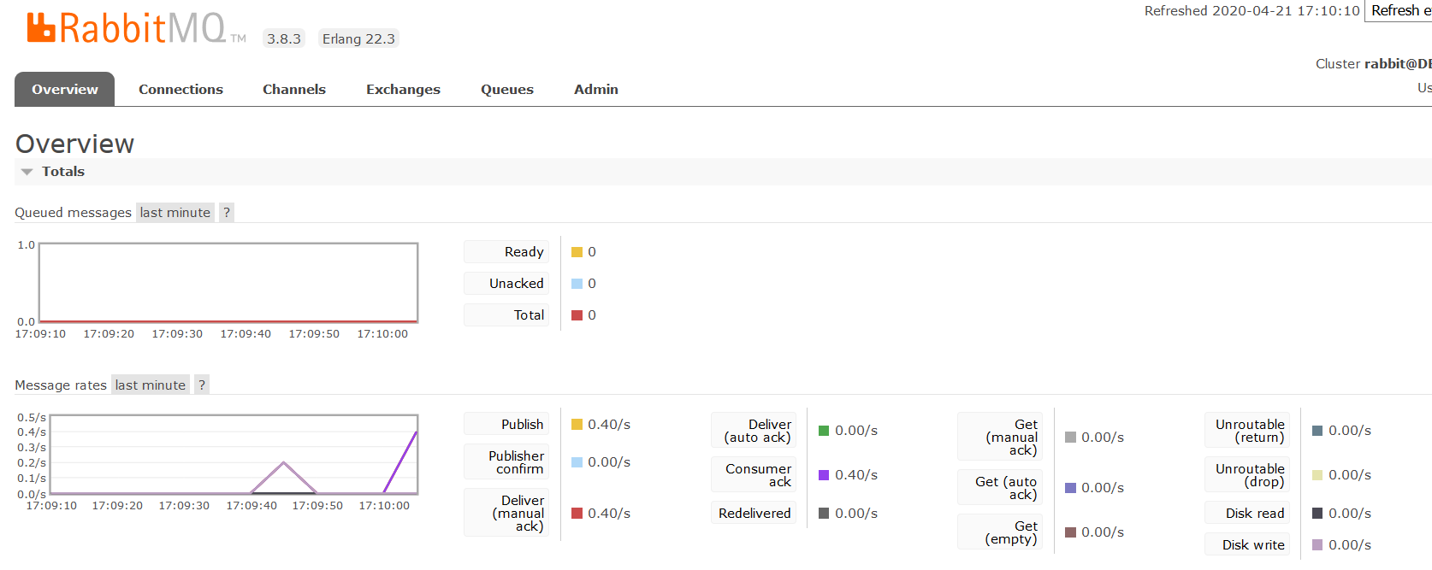This screenshot has width=1432, height=570.
Task: Click the Refreshed 2020-04-21 timestamp text
Action: [1252, 11]
